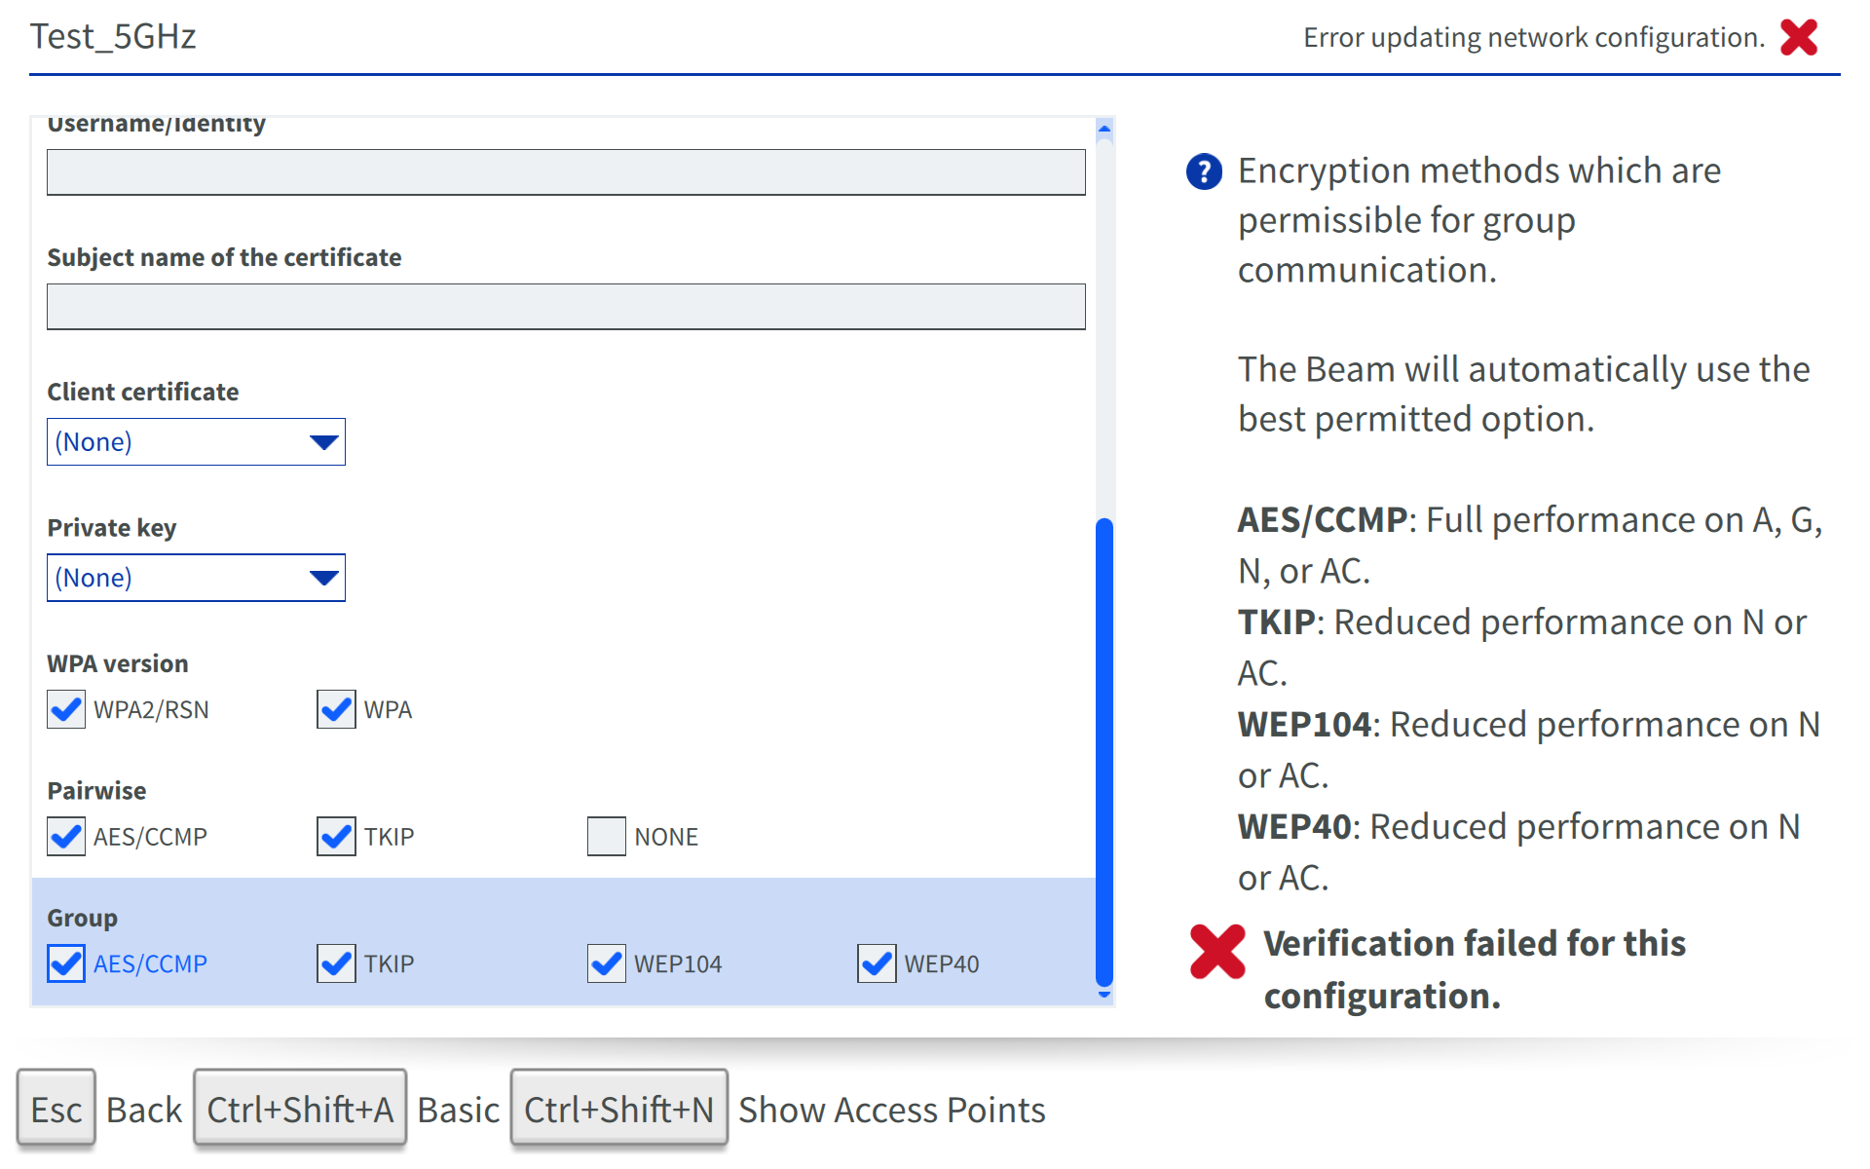Open the Private key dropdown

(x=196, y=578)
